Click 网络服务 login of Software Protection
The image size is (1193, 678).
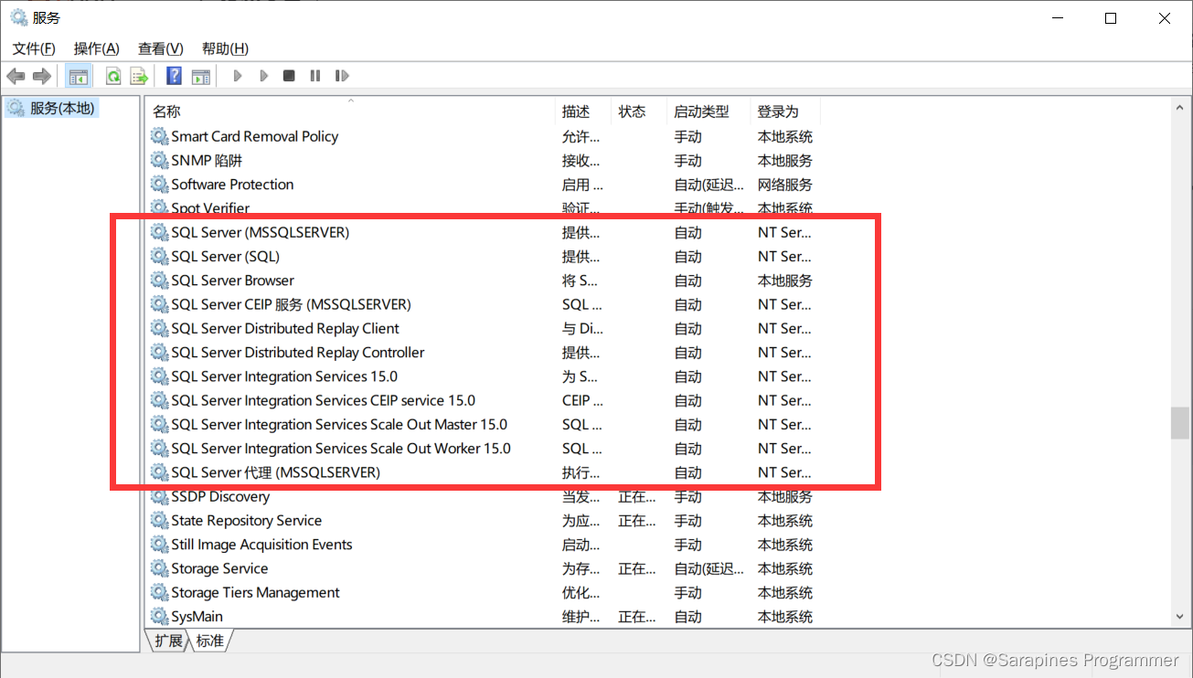pyautogui.click(x=785, y=185)
